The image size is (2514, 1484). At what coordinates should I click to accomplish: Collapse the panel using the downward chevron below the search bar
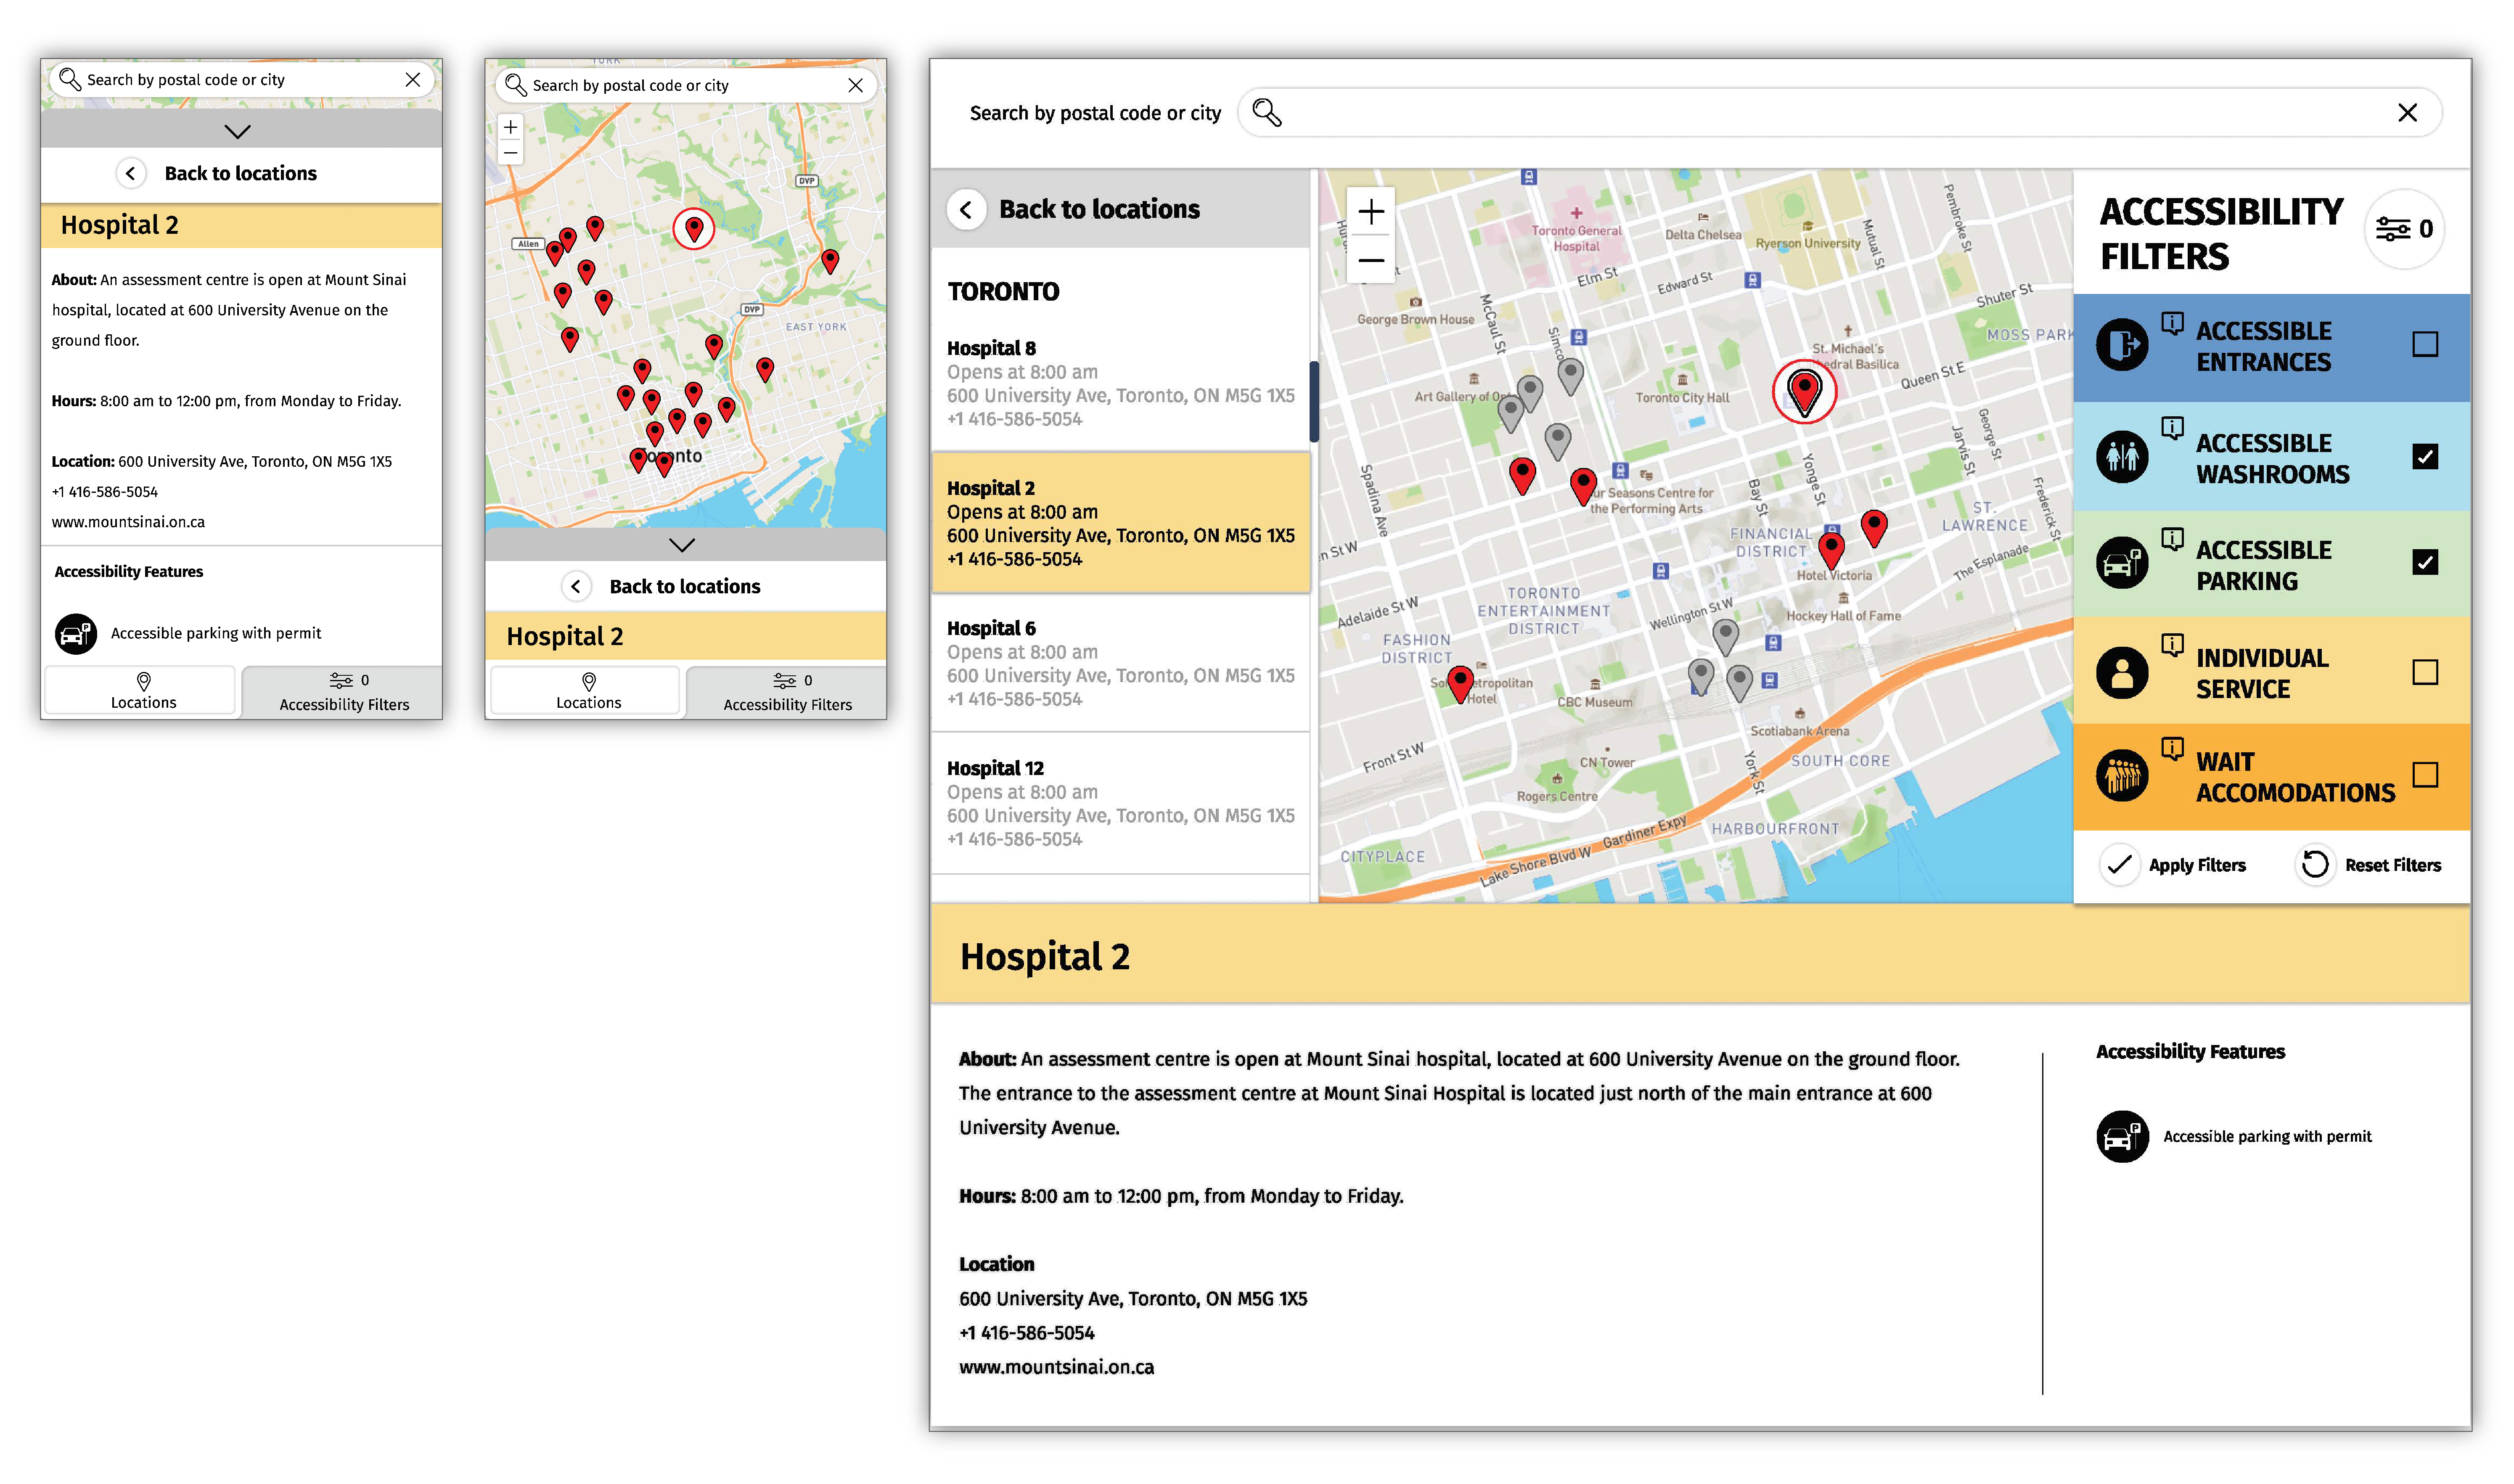coord(238,131)
